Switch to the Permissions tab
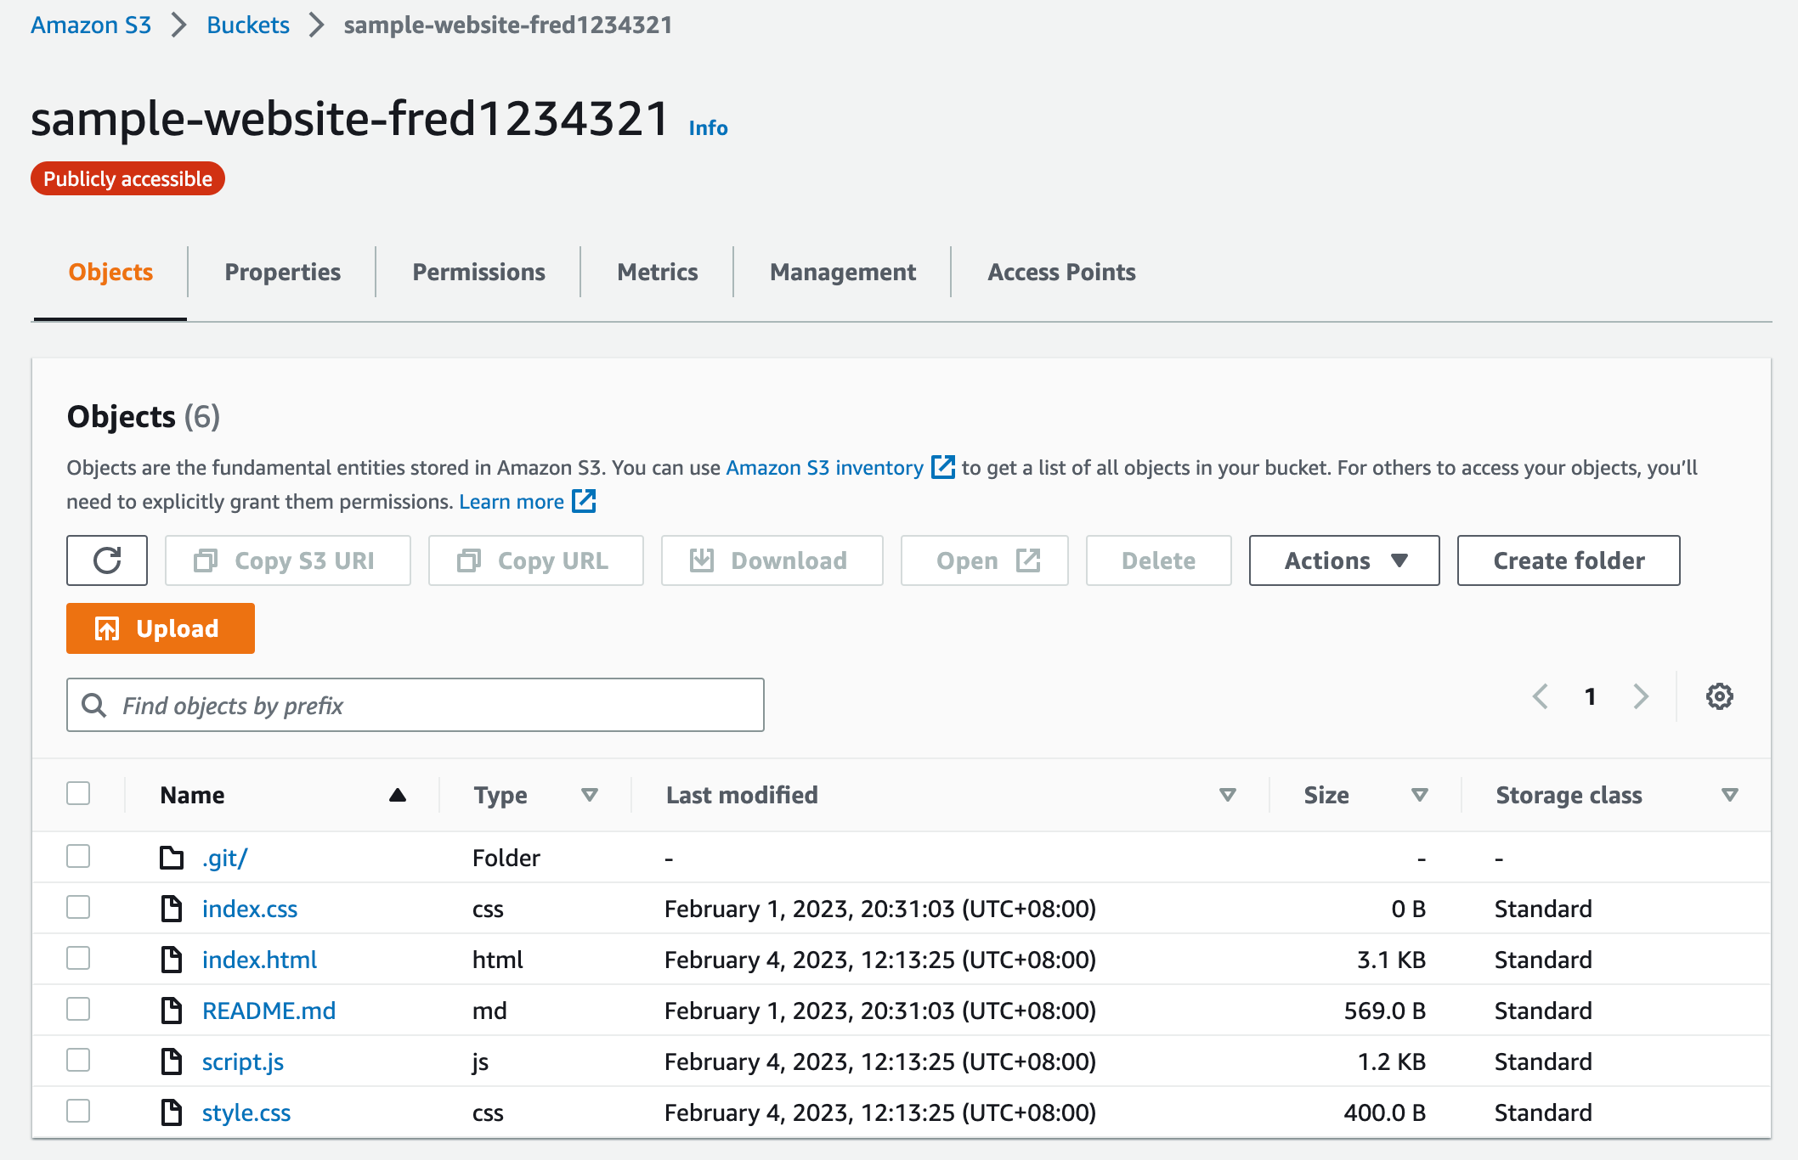Screen dimensions: 1798x1160 pos(478,272)
